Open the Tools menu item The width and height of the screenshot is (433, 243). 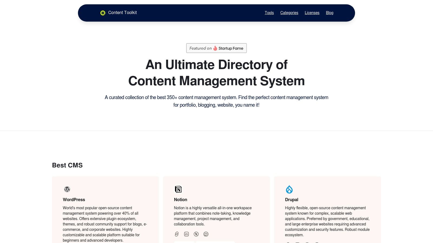(x=269, y=13)
